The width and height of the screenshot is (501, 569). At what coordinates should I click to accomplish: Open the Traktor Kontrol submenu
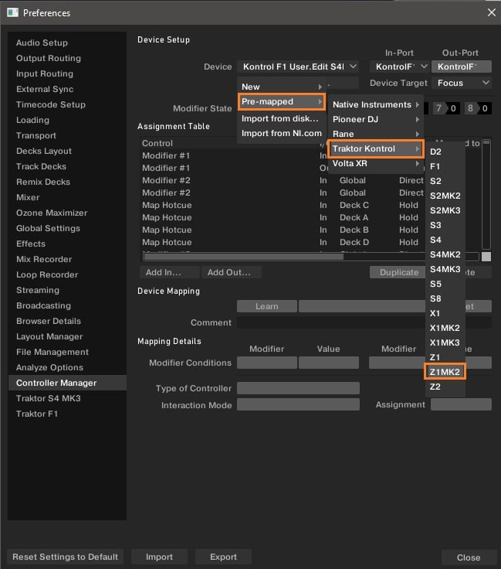pos(376,148)
